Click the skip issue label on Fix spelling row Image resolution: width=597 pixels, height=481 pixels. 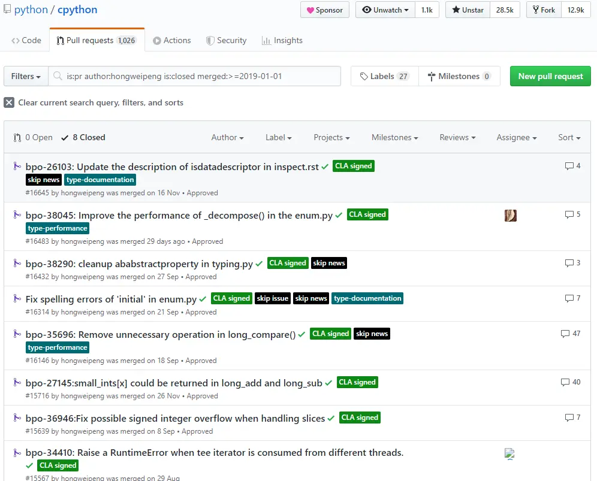pos(272,298)
